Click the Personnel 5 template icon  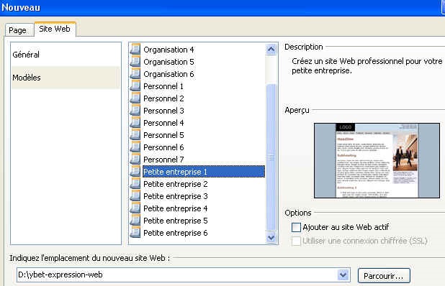[135, 135]
